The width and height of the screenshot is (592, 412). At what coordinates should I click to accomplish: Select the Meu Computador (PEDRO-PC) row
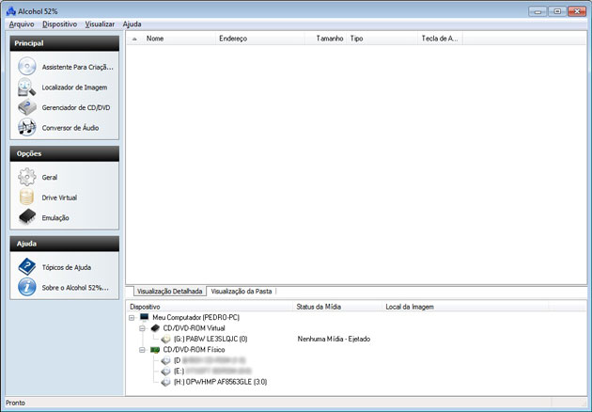pyautogui.click(x=195, y=318)
